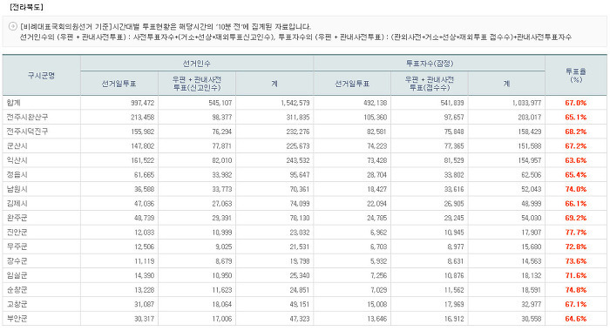Click the 1,033,977 total voters cell
This screenshot has width=610, height=331.
point(526,103)
